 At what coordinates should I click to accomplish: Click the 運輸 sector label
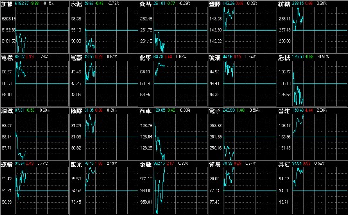pos(7,164)
